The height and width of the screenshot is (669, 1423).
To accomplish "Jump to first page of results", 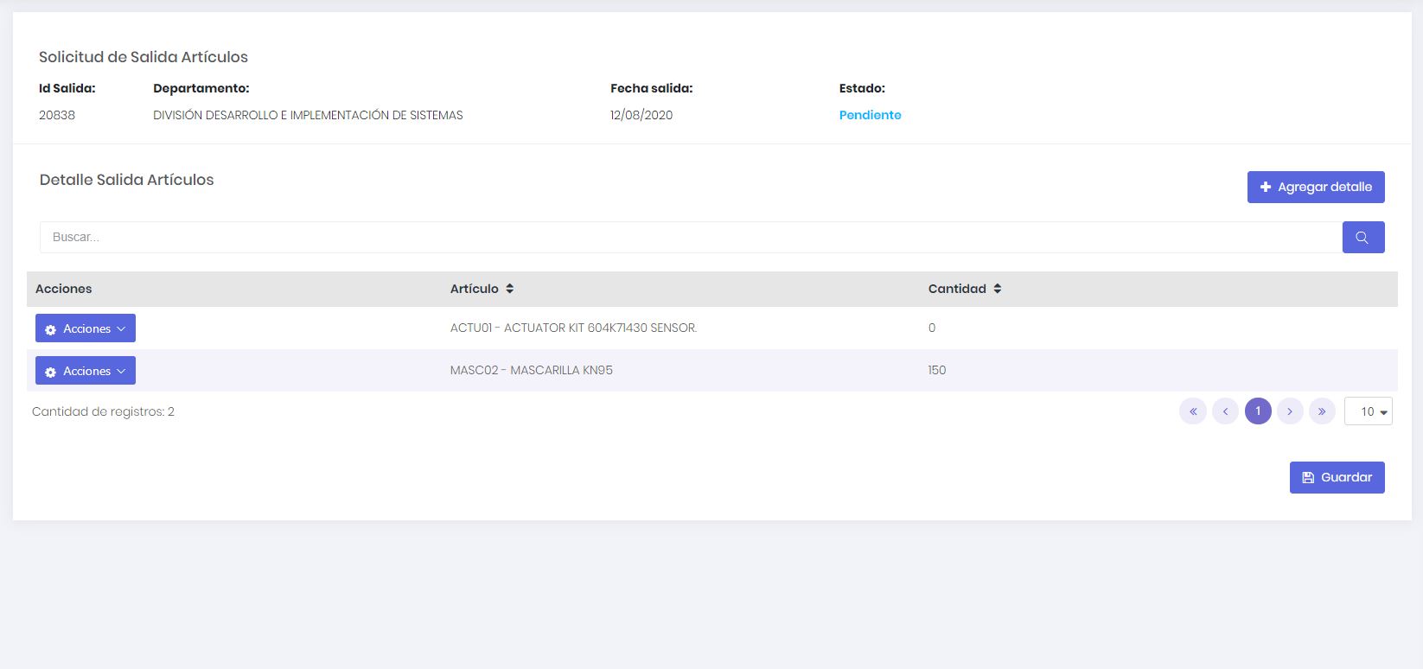I will point(1193,411).
